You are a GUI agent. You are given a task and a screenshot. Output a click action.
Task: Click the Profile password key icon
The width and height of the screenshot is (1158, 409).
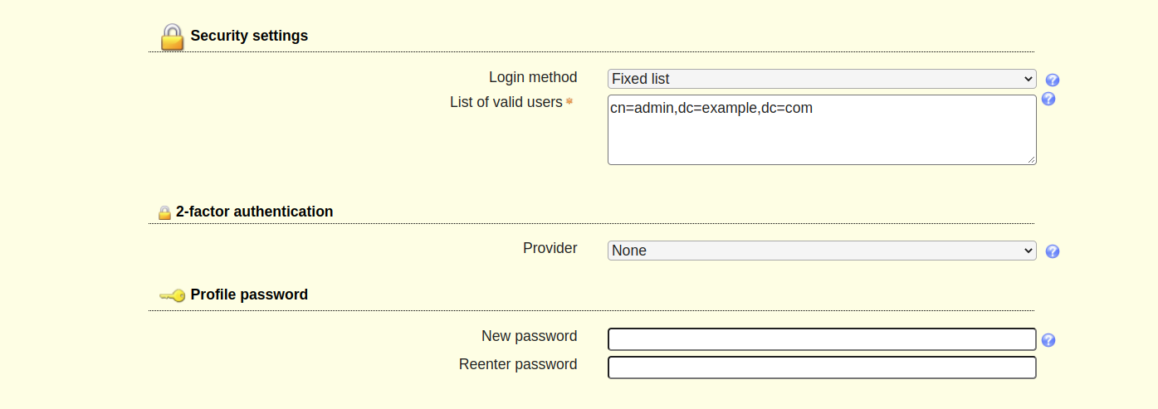(172, 295)
